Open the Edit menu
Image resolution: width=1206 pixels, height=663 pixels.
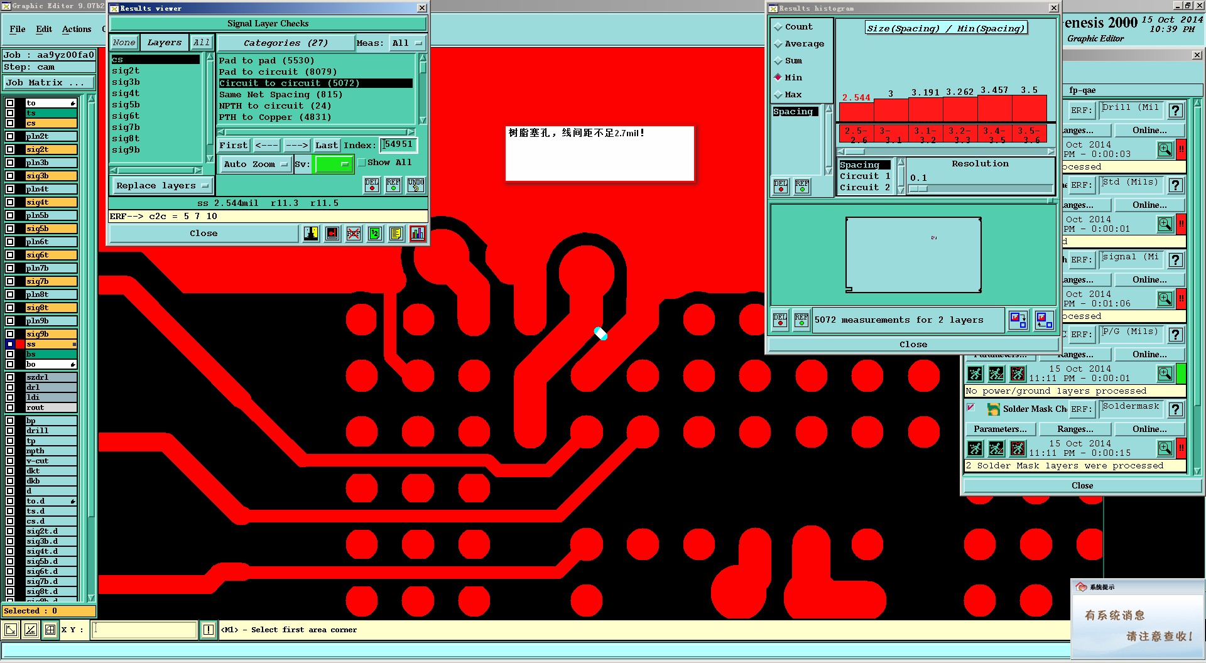click(44, 30)
